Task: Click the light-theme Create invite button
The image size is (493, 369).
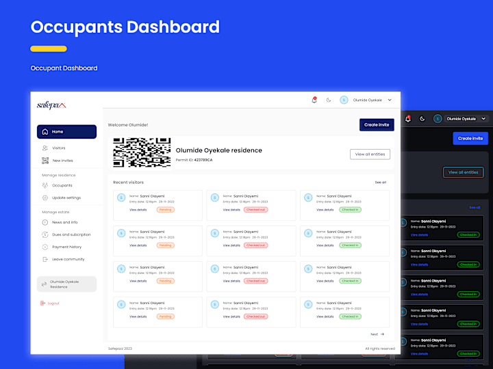Action: pos(377,125)
